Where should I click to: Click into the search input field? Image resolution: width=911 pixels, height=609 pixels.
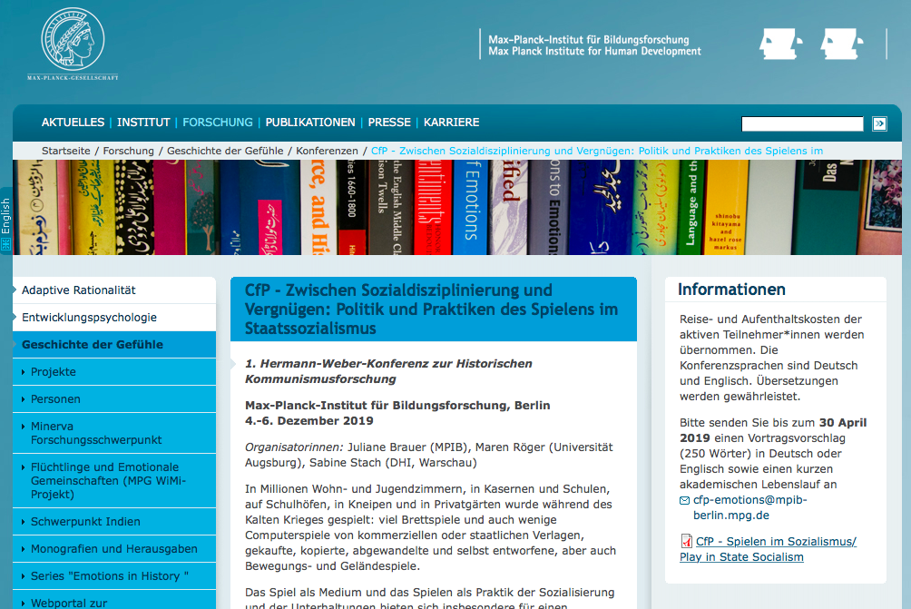pos(802,123)
